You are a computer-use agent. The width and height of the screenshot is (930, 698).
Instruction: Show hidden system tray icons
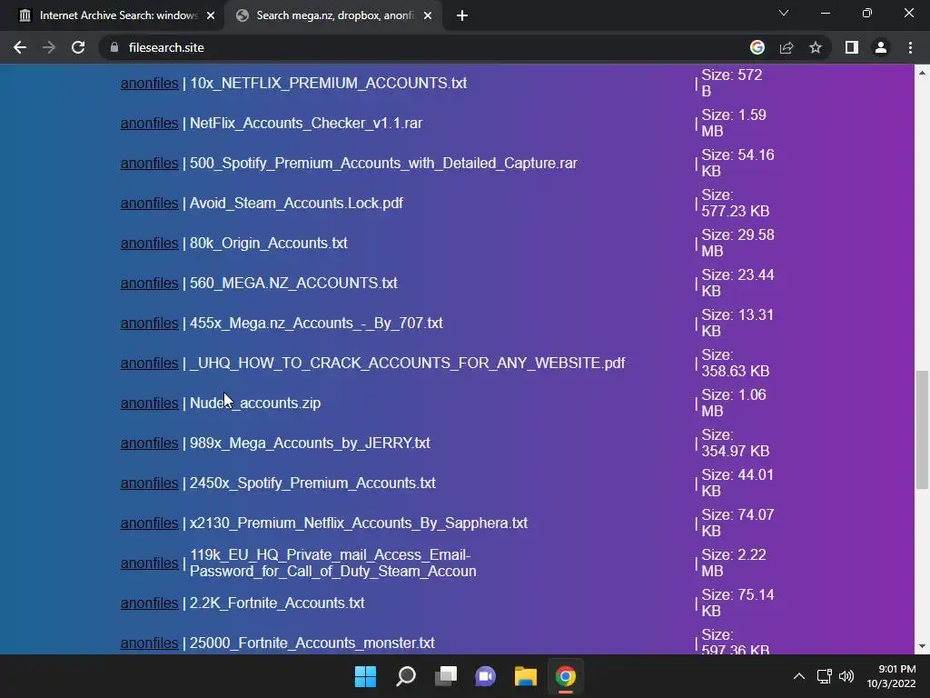(x=799, y=676)
